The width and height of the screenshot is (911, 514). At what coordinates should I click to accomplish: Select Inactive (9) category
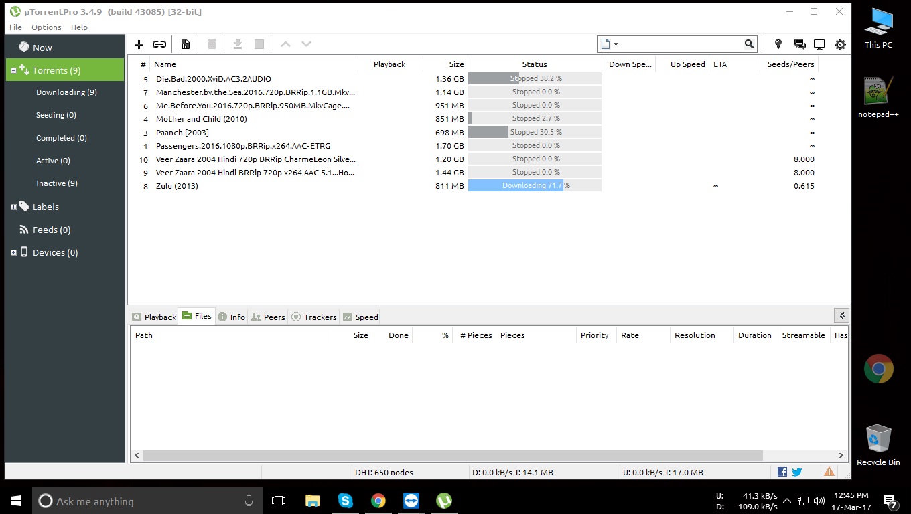tap(57, 183)
